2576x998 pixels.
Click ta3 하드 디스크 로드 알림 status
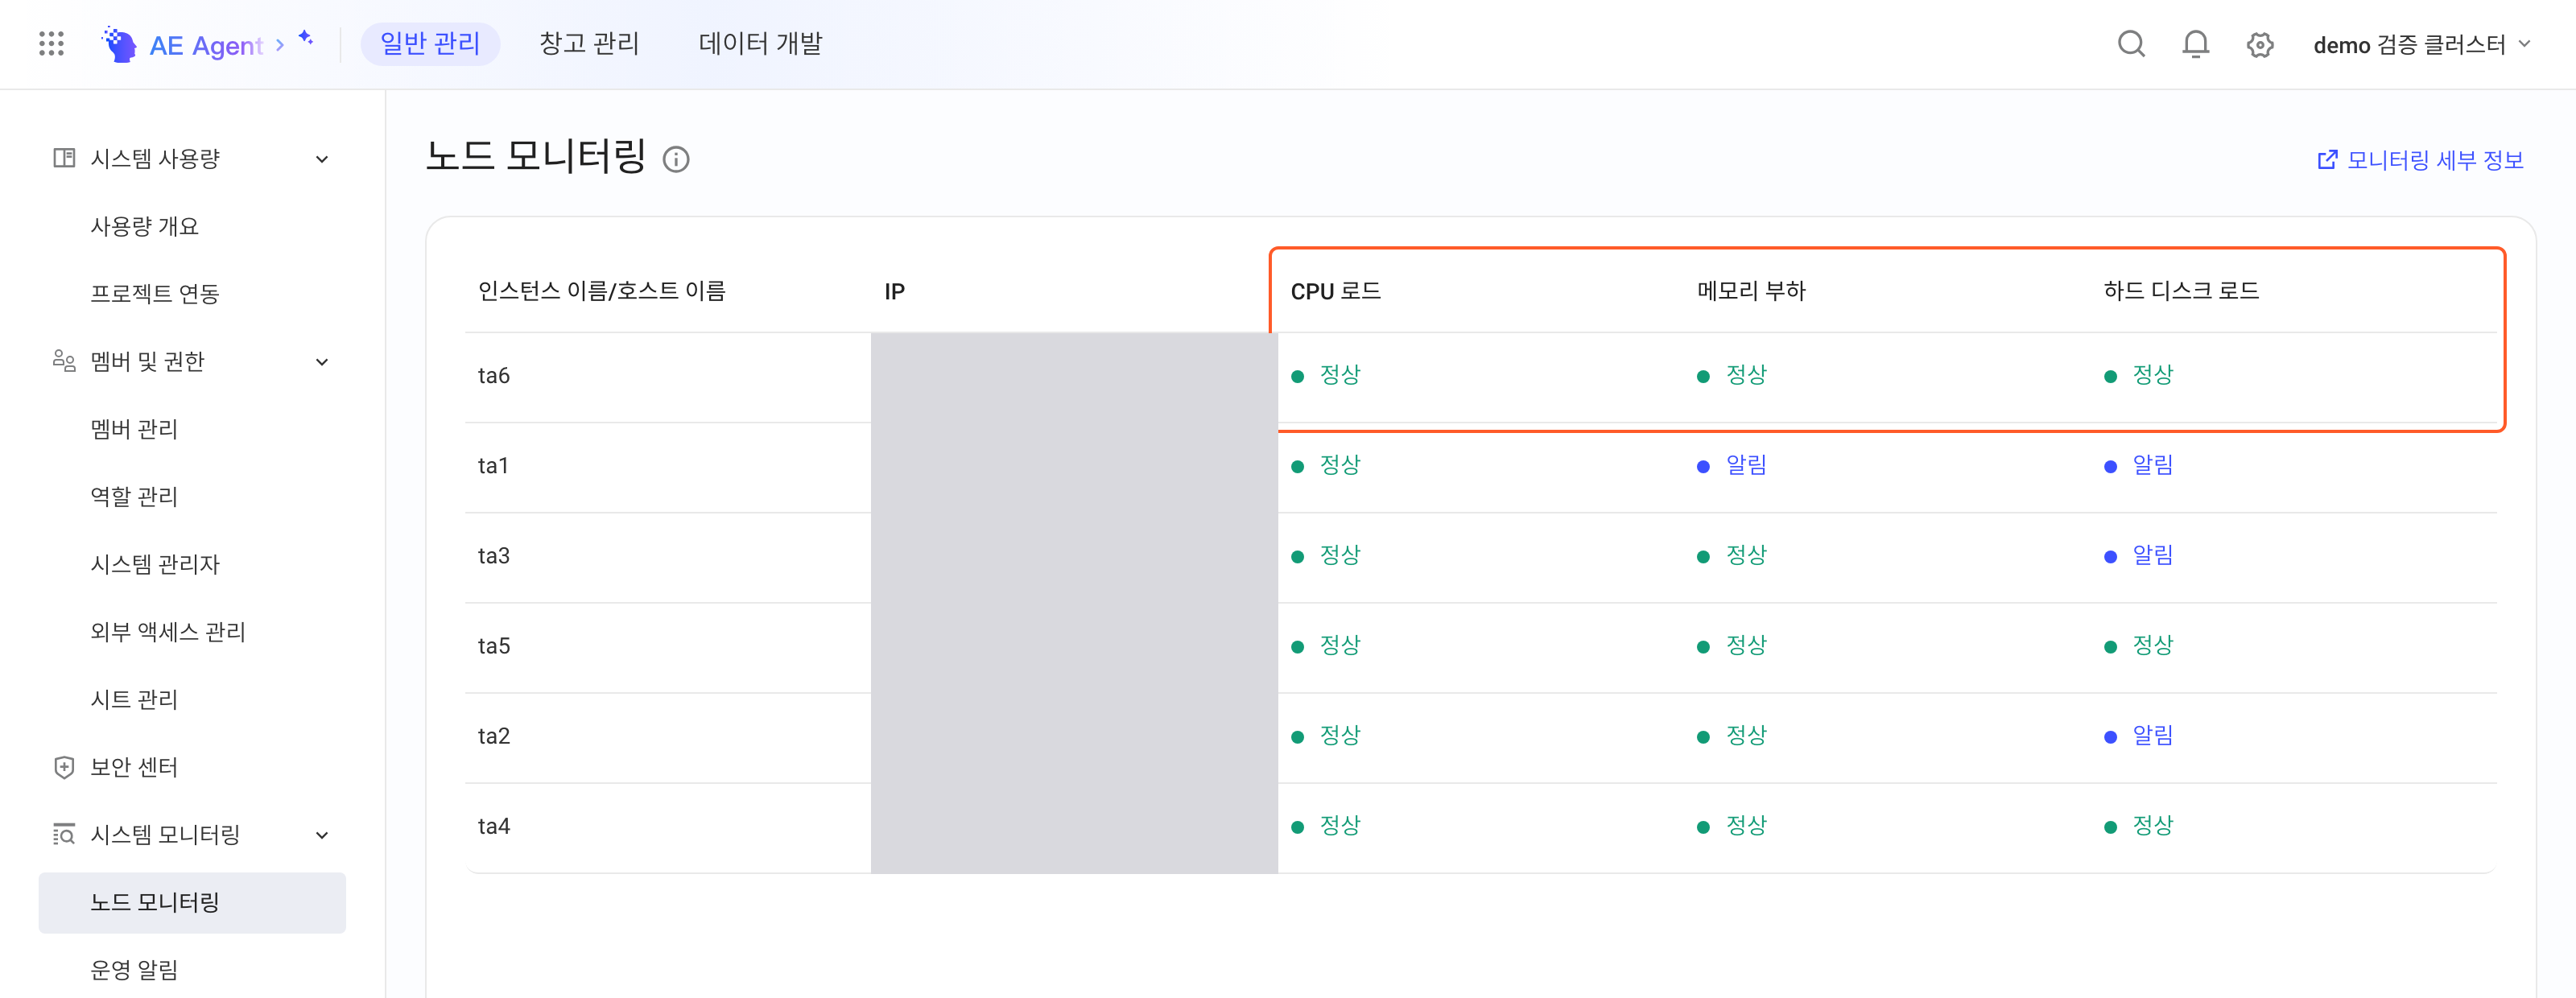(x=2139, y=555)
